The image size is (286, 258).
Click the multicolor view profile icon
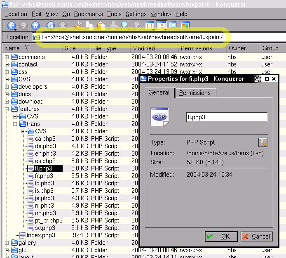tap(185, 26)
